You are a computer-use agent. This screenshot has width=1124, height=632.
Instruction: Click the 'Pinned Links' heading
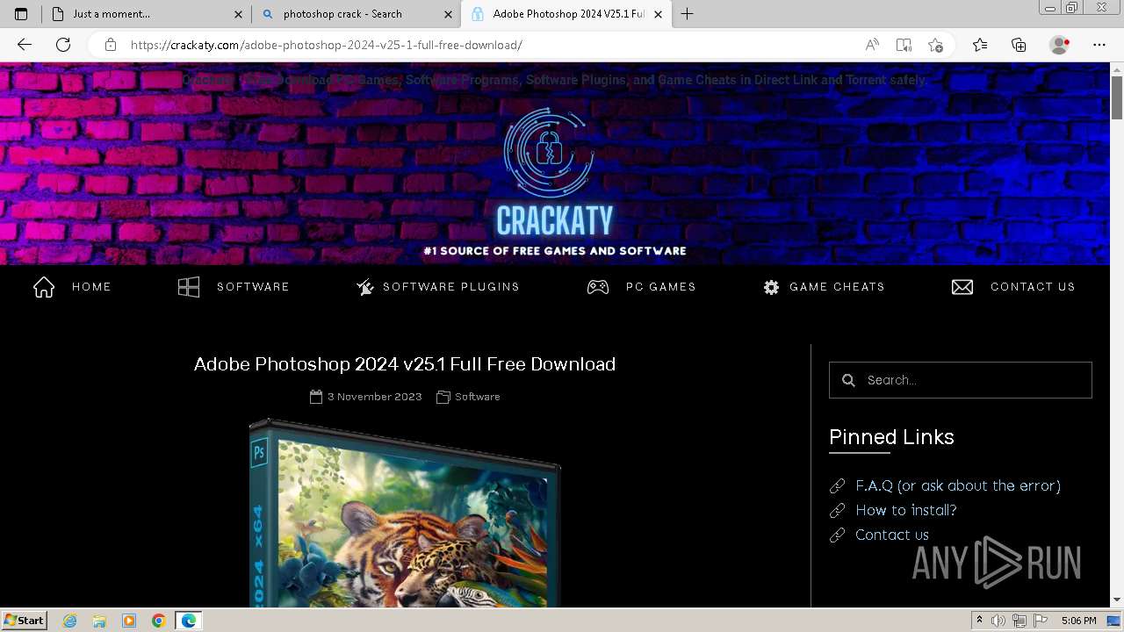pos(891,437)
